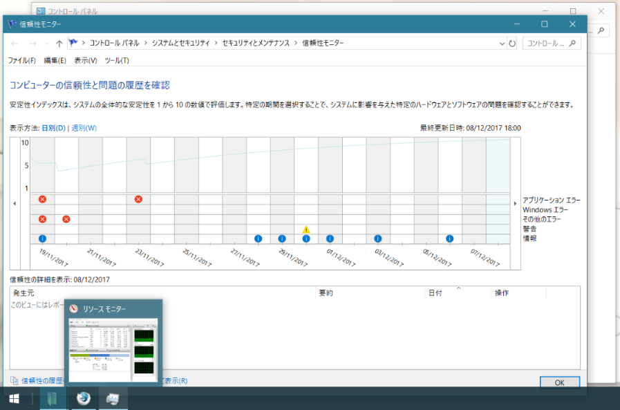Viewport: 620px width, 410px height.
Task: Select the other-error icon on 20/11/2017
Action: coord(66,219)
